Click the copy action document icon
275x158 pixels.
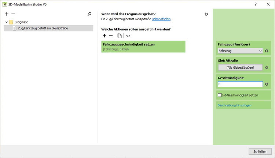tap(120, 36)
